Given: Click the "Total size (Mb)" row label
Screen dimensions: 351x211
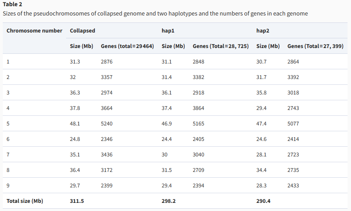Looking at the screenshot, I should (25, 201).
